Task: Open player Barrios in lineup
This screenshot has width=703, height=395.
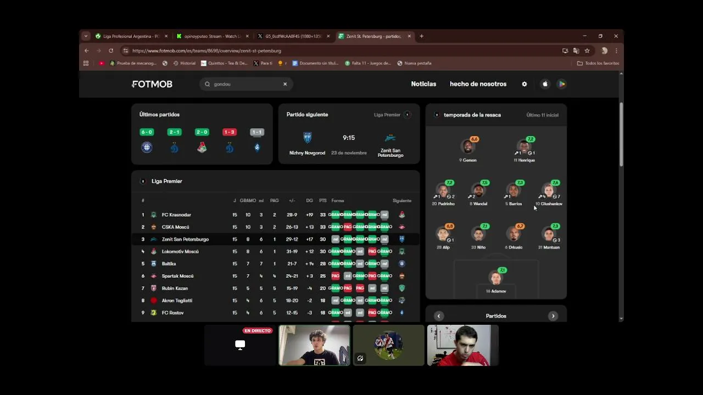Action: (514, 193)
